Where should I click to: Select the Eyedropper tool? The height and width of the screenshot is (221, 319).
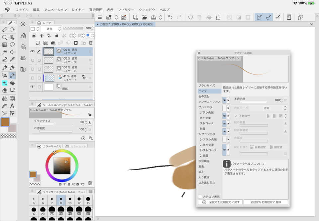click(x=12, y=59)
